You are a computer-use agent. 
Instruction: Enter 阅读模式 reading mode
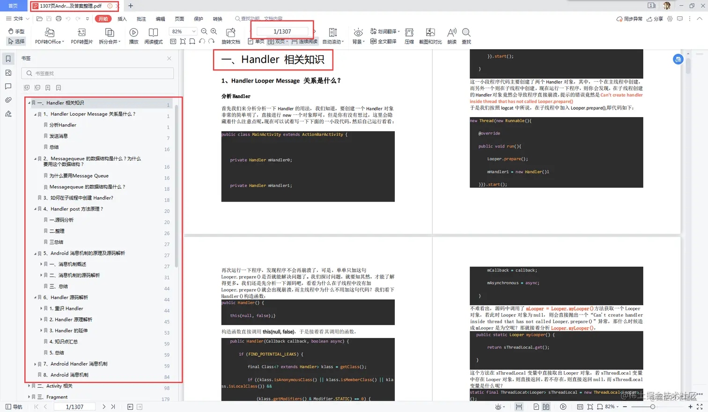(153, 36)
